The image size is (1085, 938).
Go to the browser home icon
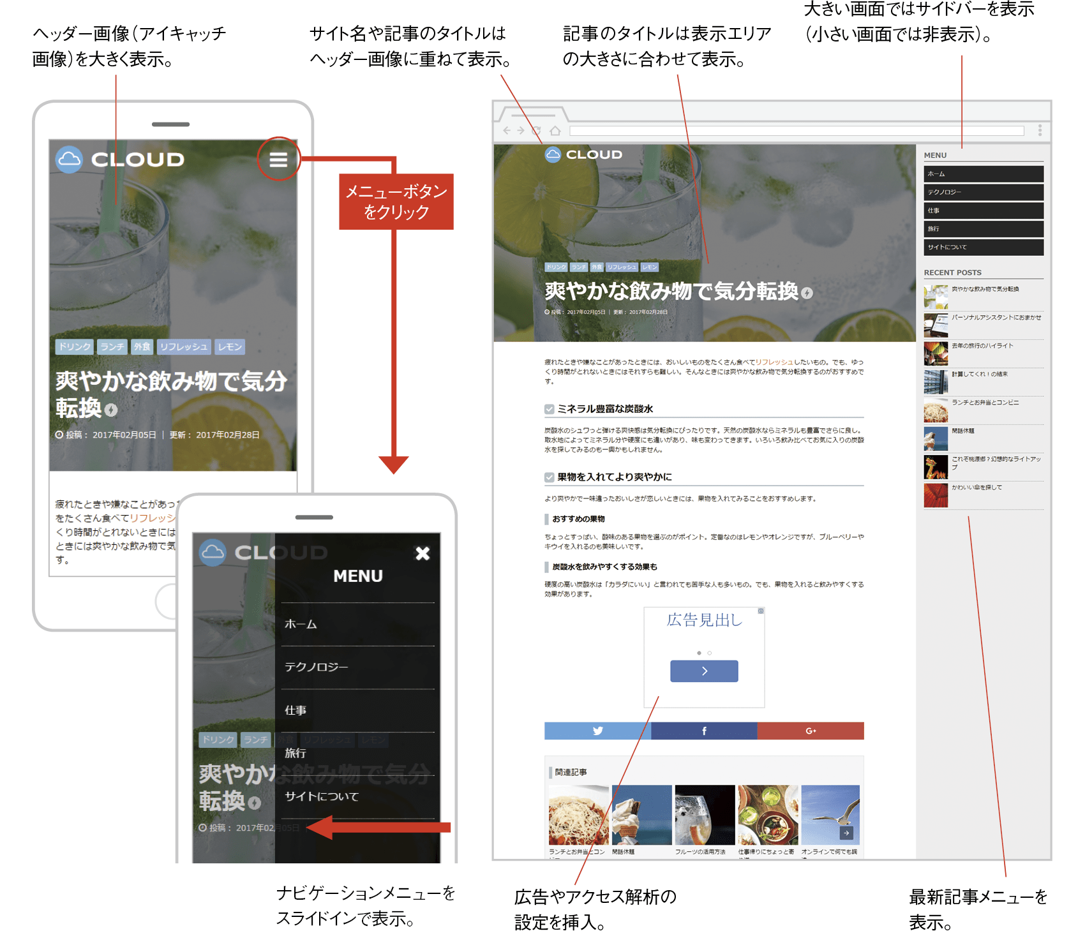click(555, 130)
